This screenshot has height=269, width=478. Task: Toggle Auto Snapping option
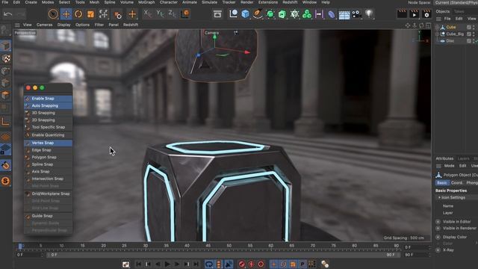[x=48, y=105]
